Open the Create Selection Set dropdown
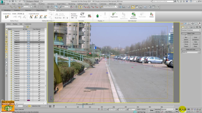 click(x=110, y=7)
